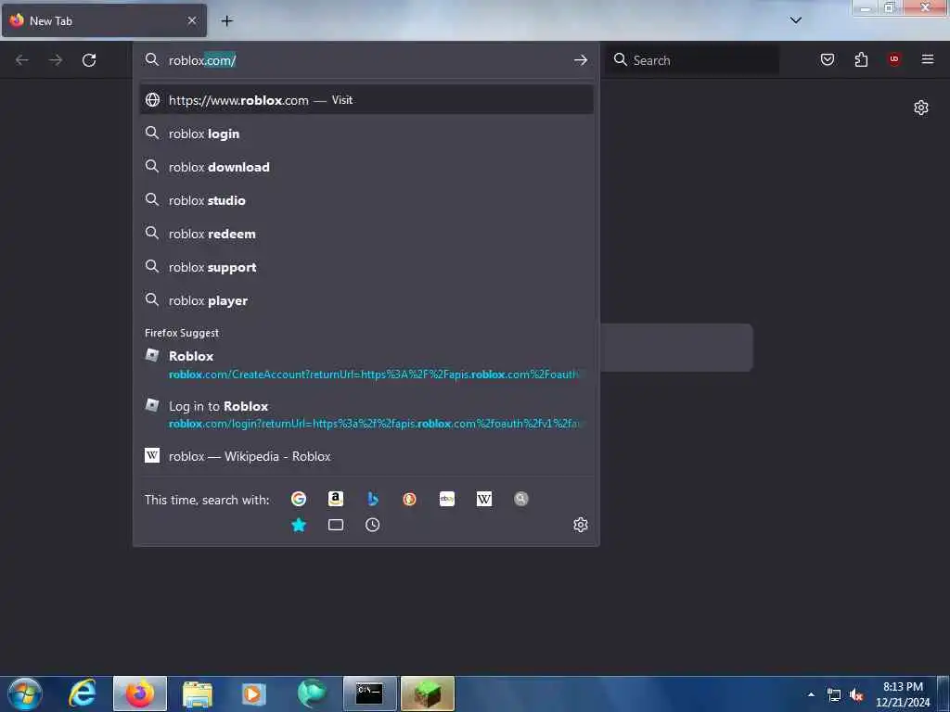Choose the roblox download suggestion

tap(366, 167)
